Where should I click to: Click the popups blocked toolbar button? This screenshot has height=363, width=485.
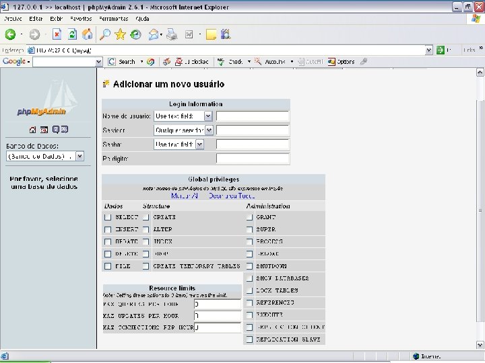192,62
